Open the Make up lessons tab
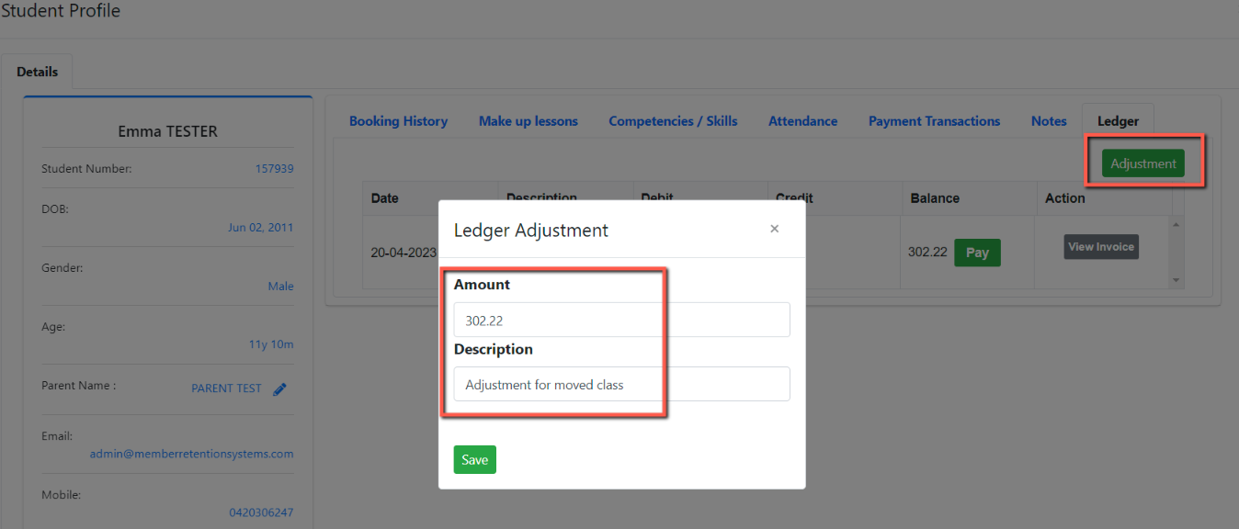 point(529,121)
